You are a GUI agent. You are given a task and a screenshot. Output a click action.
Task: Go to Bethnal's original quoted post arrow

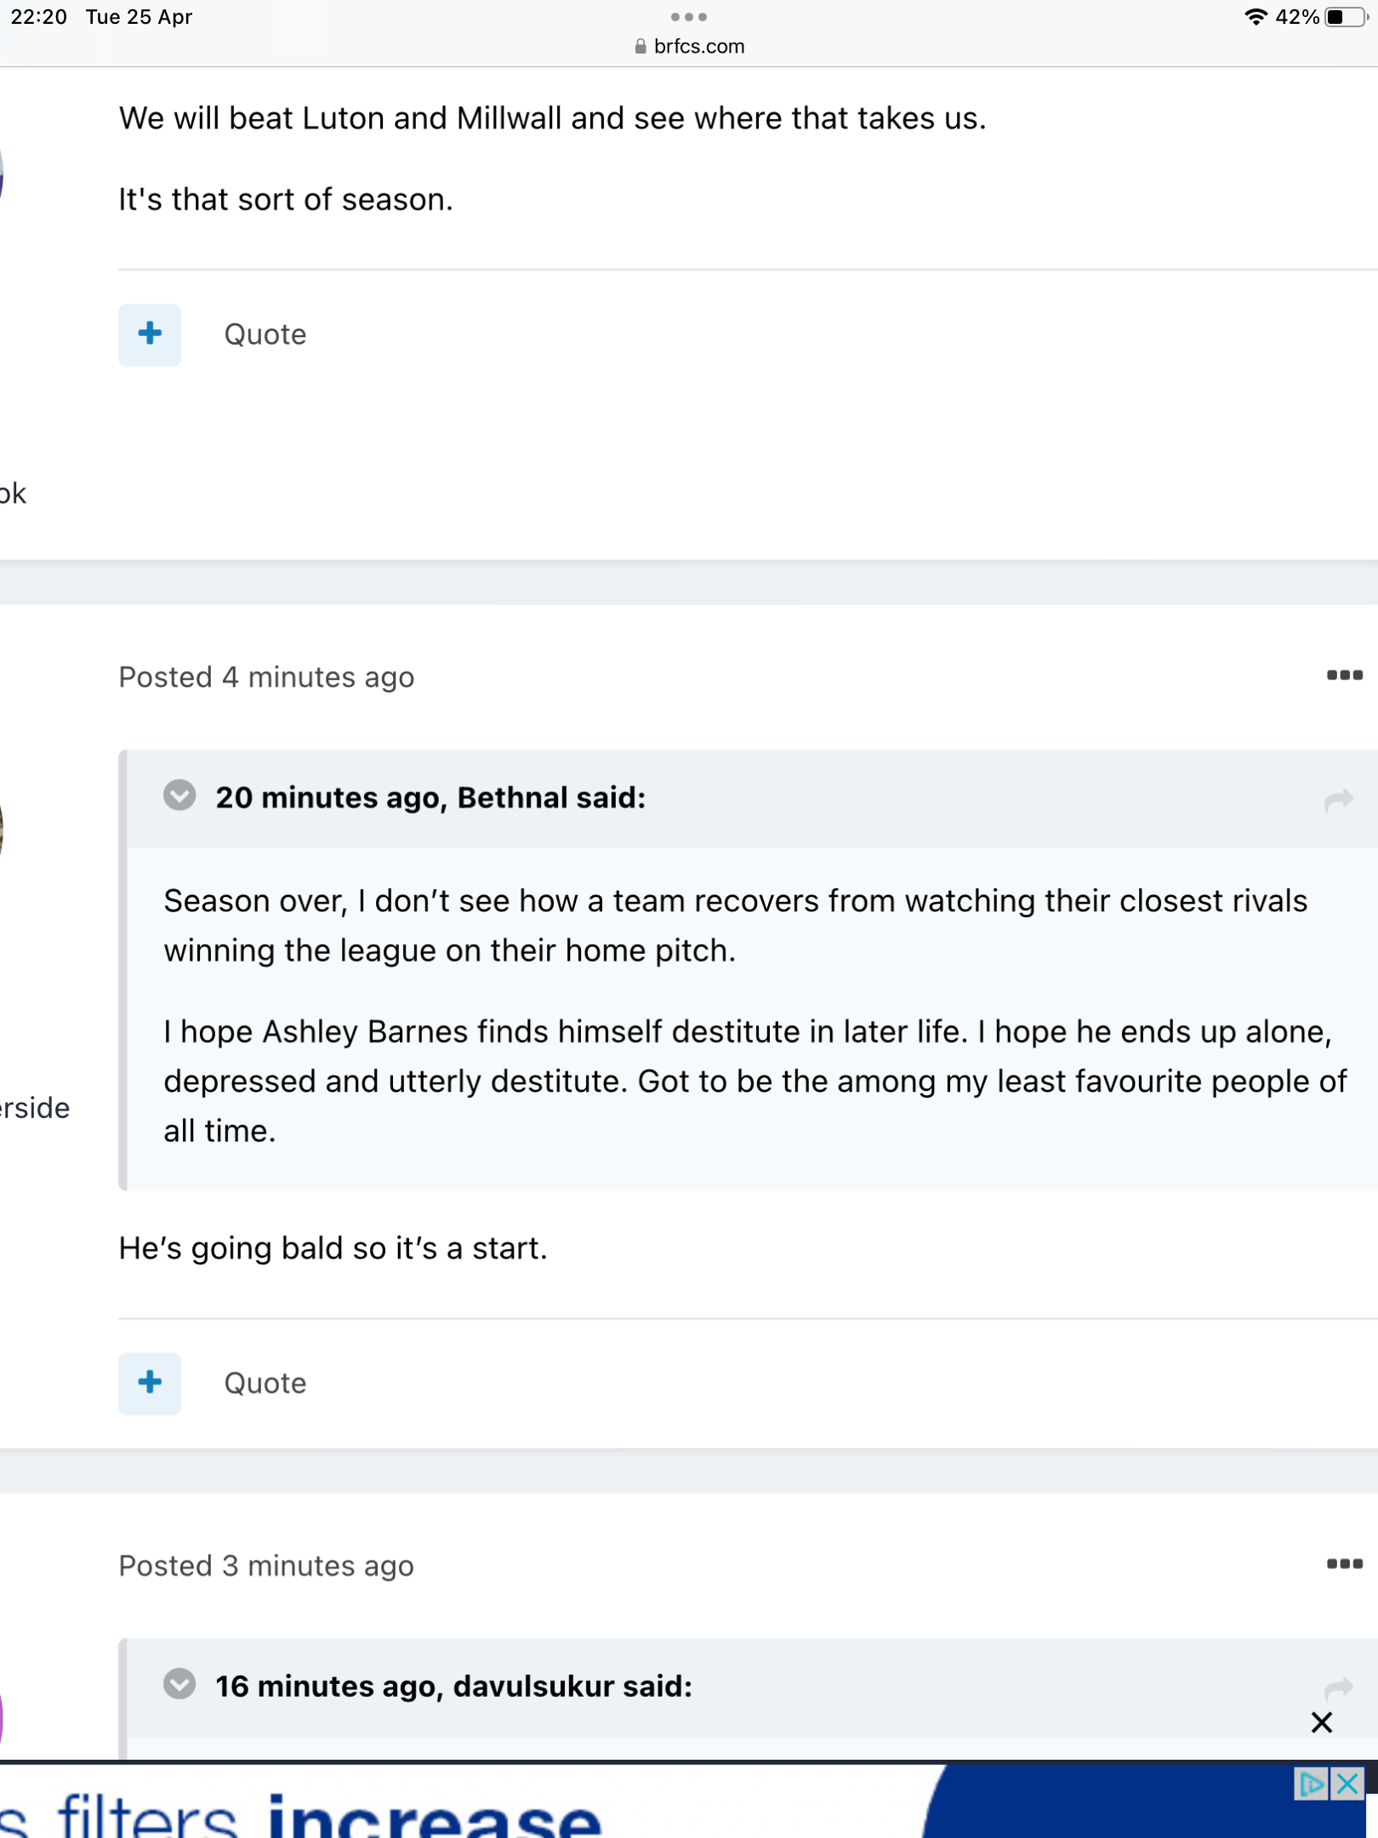click(1338, 800)
